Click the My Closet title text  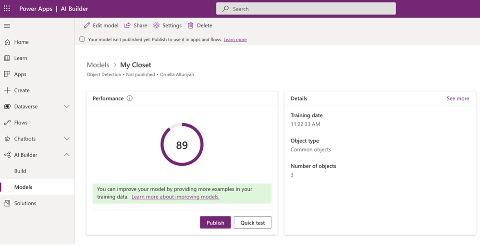135,65
